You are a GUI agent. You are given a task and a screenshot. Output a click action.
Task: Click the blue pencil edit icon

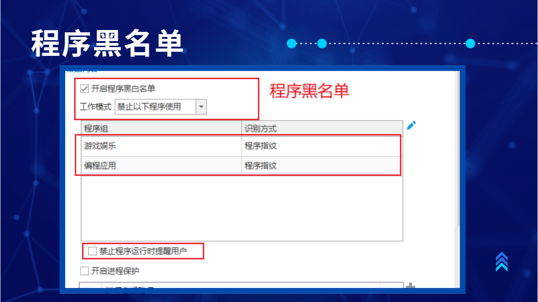point(411,126)
